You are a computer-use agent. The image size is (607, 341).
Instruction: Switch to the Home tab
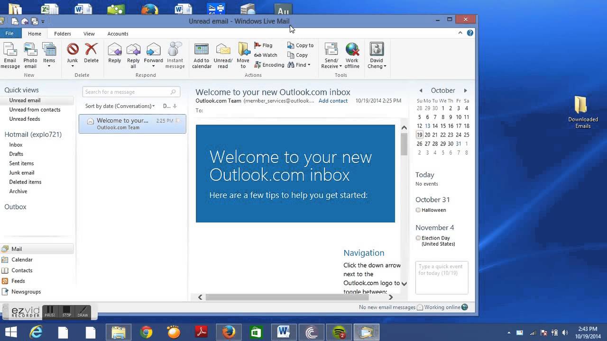click(35, 34)
